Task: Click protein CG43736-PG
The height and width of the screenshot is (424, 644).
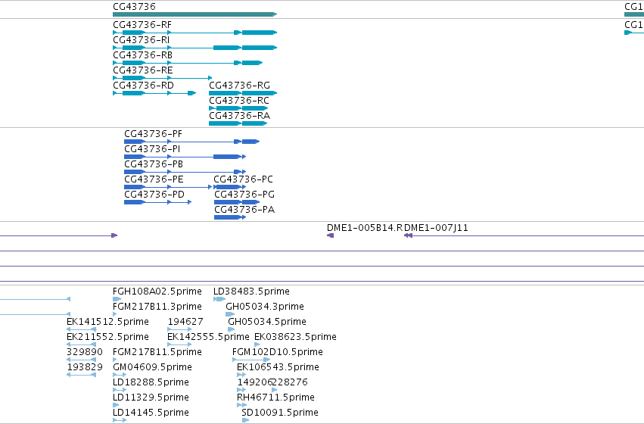Action: coord(237,202)
